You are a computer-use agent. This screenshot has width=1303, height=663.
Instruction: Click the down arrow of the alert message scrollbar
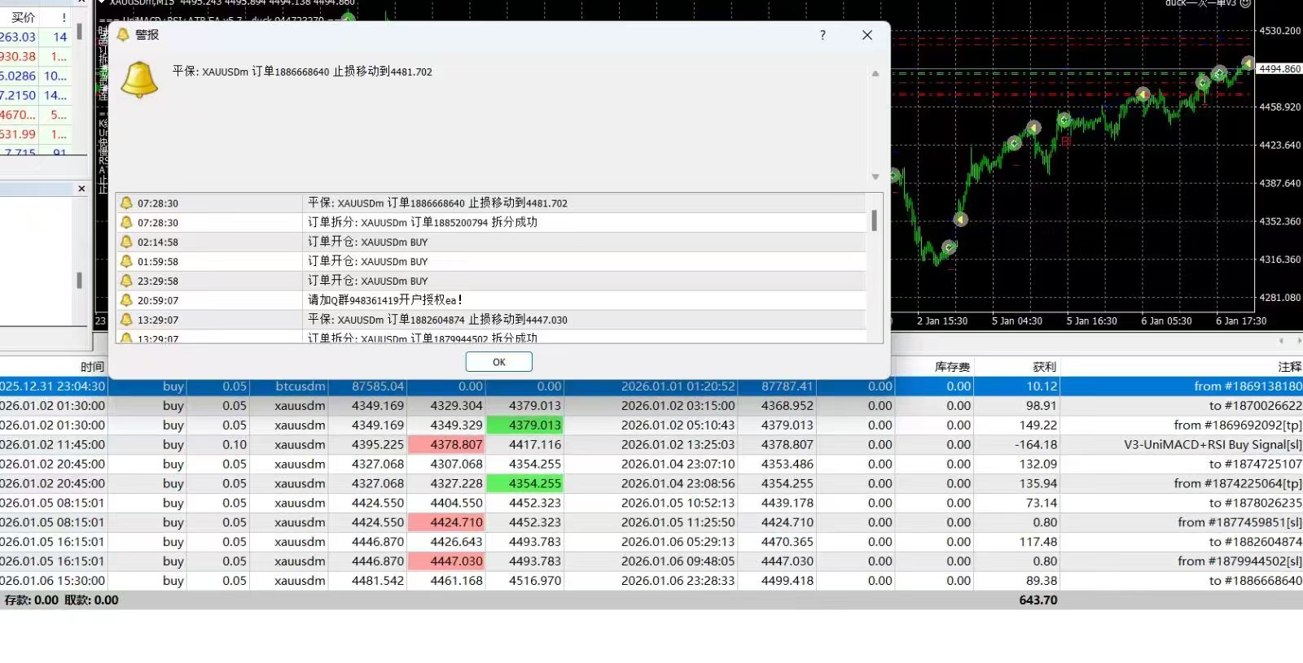point(875,177)
